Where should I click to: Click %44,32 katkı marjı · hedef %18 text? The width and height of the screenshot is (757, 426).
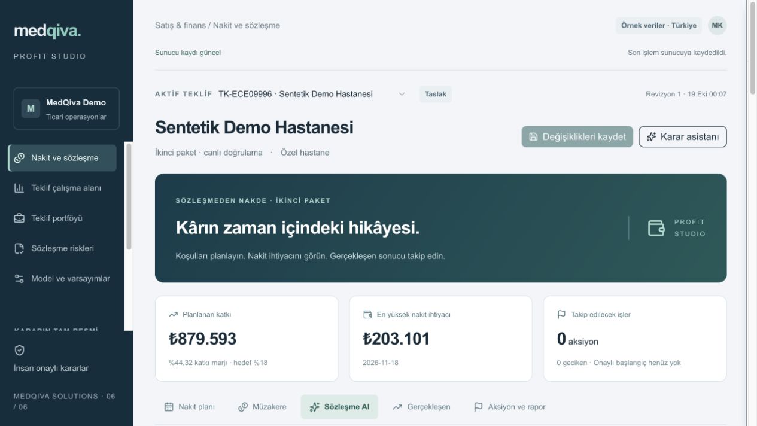[218, 363]
